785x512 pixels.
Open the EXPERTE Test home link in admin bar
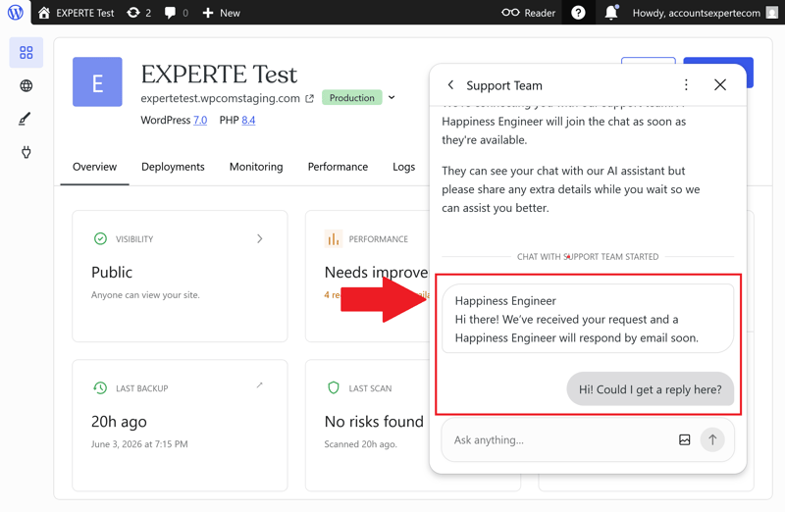coord(77,13)
